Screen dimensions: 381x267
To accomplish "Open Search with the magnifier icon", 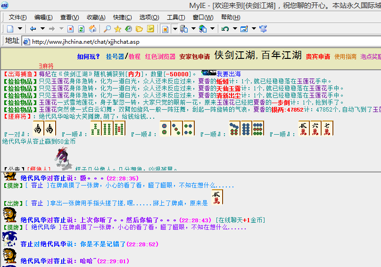I will click(x=107, y=29).
